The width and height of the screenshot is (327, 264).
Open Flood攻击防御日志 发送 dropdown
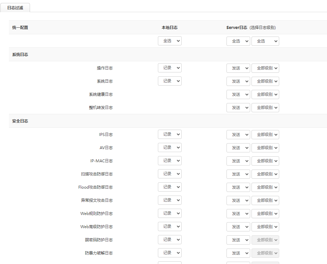(x=238, y=187)
